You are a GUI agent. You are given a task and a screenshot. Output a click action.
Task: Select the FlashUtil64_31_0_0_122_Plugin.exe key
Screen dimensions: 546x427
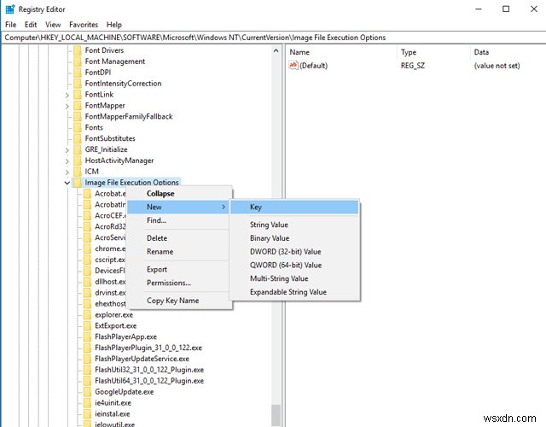(x=149, y=381)
